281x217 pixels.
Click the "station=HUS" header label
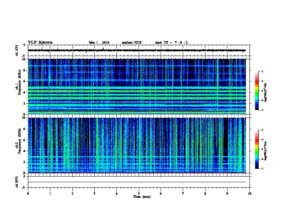click(x=132, y=43)
